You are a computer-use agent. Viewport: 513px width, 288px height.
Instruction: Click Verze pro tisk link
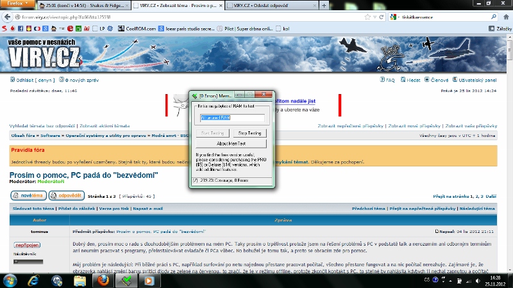114,209
